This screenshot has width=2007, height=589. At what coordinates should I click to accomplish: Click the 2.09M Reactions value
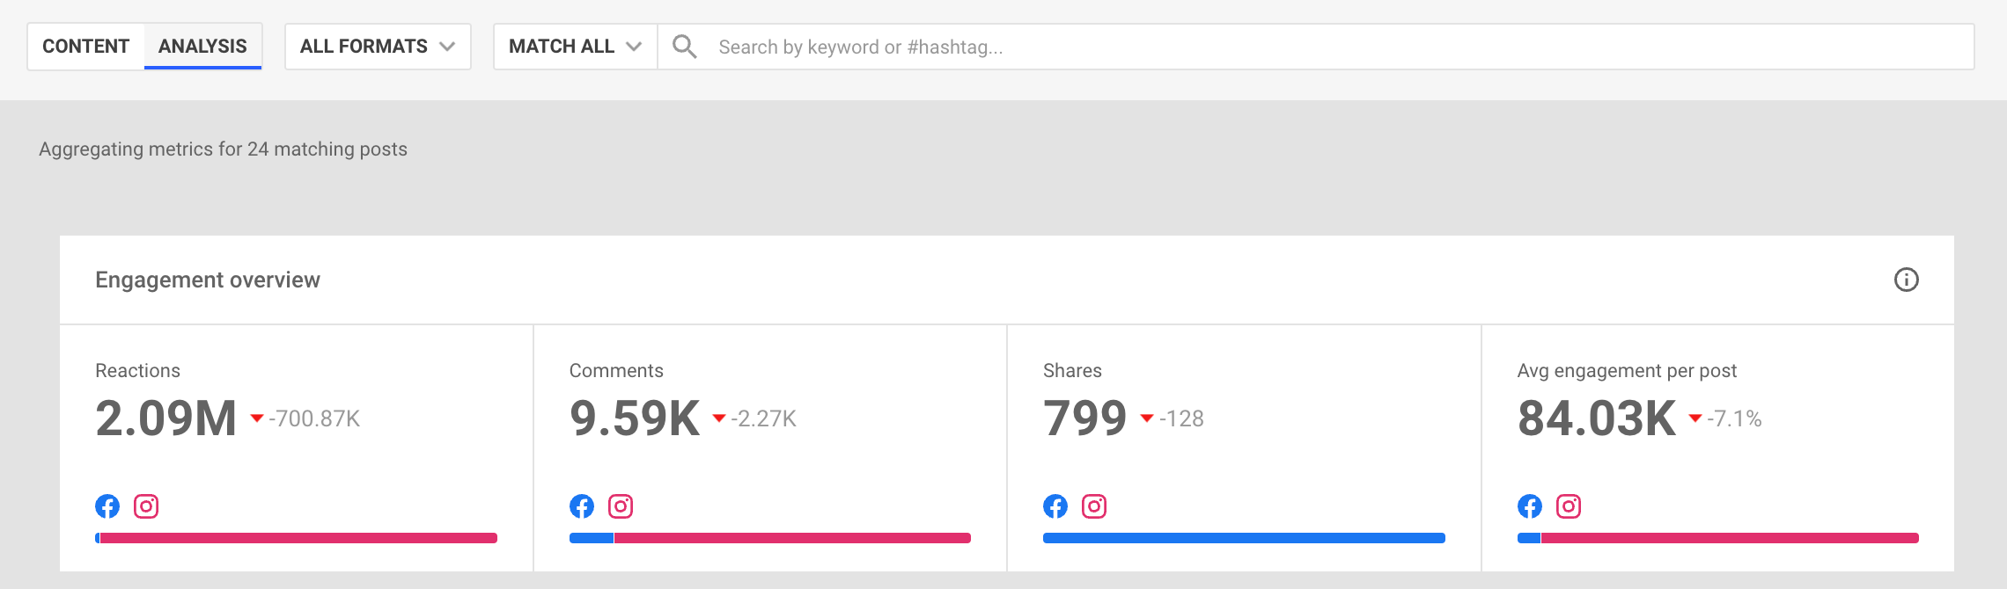point(165,418)
